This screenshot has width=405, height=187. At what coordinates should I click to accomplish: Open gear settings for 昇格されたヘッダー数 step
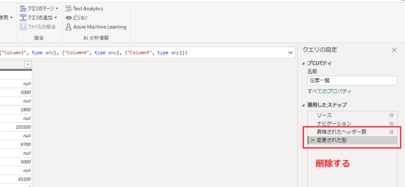(391, 132)
